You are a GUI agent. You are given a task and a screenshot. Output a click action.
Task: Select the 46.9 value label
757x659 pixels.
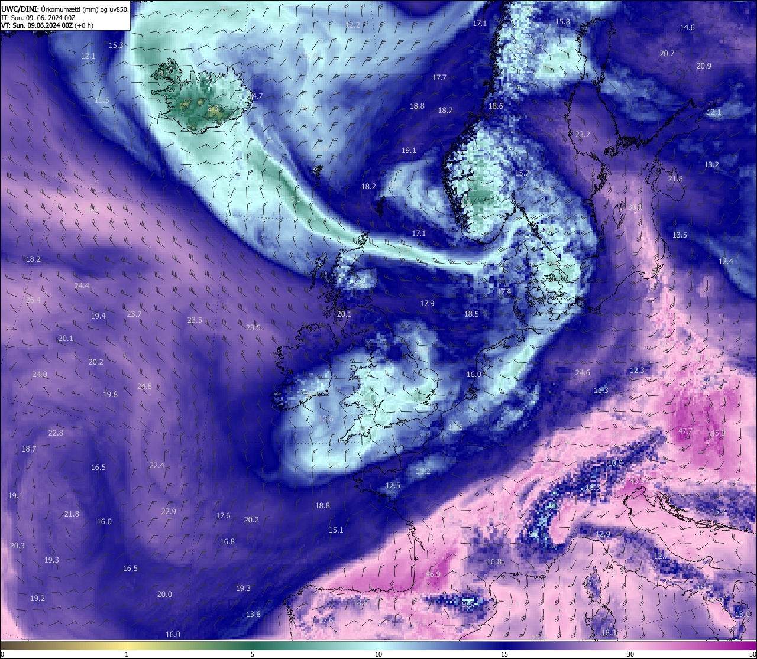[x=433, y=574]
